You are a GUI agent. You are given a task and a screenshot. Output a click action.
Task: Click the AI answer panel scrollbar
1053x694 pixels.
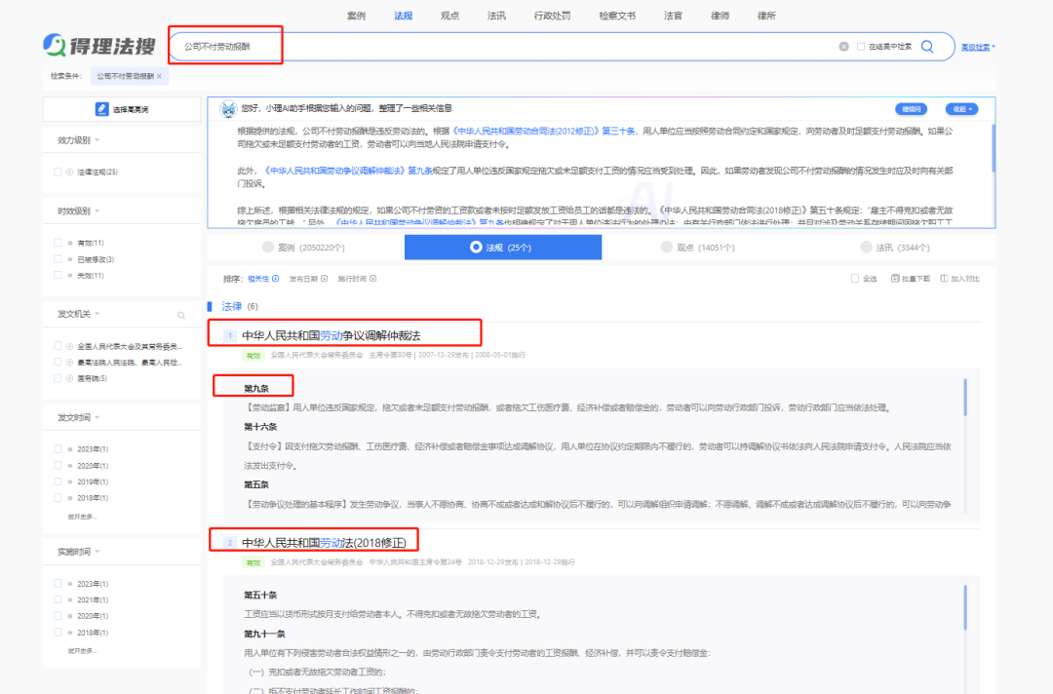[994, 147]
